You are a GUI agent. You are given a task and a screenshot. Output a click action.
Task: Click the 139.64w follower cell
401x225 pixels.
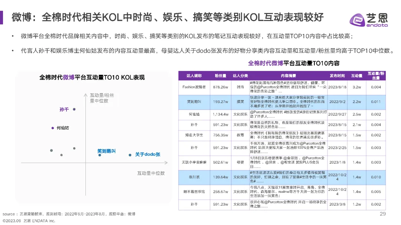(x=221, y=177)
